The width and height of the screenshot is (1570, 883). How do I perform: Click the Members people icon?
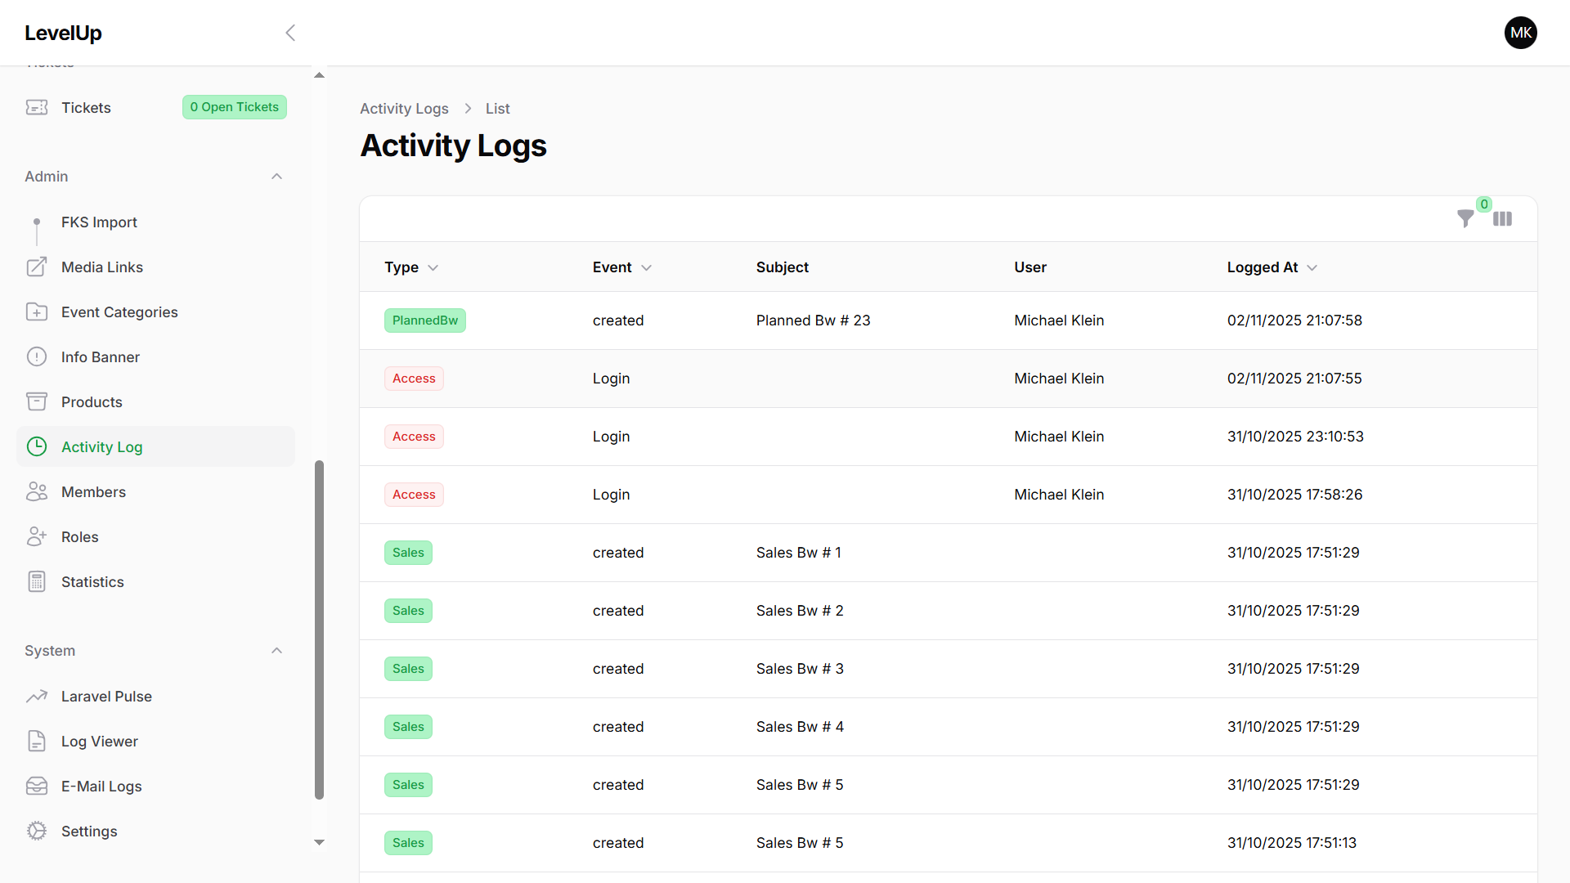pyautogui.click(x=37, y=492)
